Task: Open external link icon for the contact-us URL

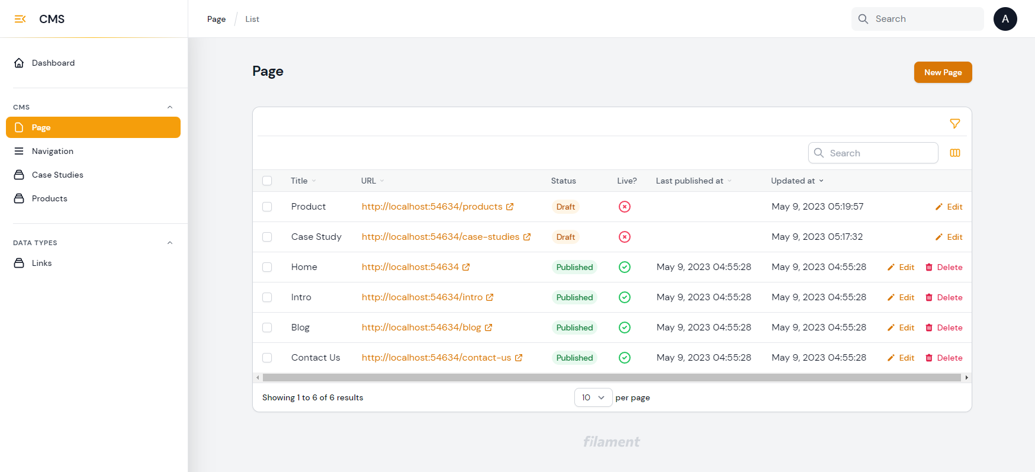Action: (x=519, y=358)
